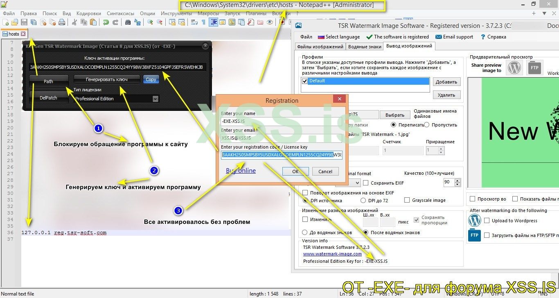Select the Переписать radio button
The width and height of the screenshot is (559, 298).
[x=394, y=124]
